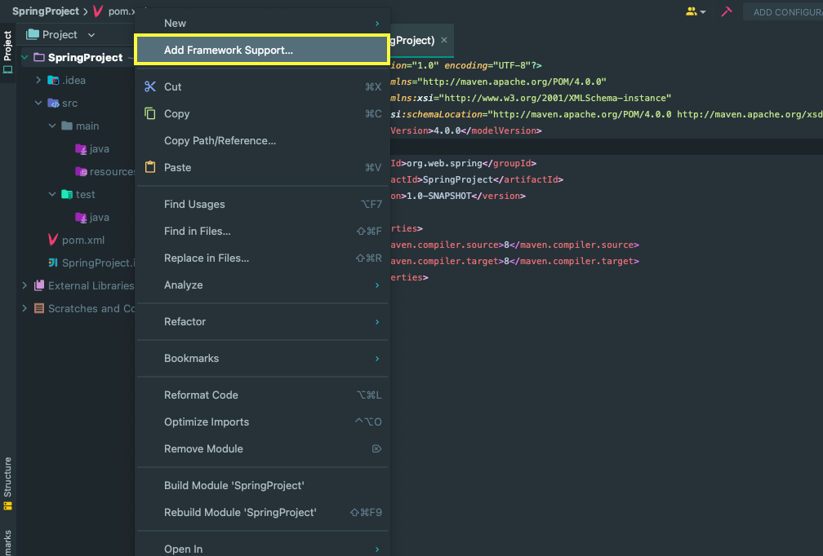The image size is (823, 556).
Task: Open Bookmarks tool window tab at bottom left
Action: pos(7,542)
